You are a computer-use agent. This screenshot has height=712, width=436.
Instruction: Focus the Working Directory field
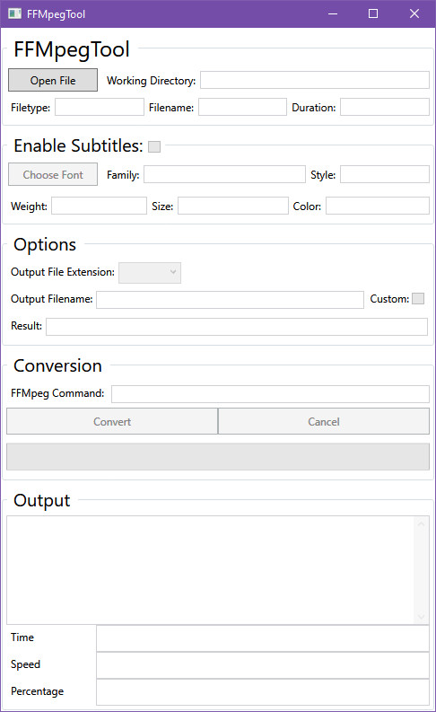(x=315, y=80)
